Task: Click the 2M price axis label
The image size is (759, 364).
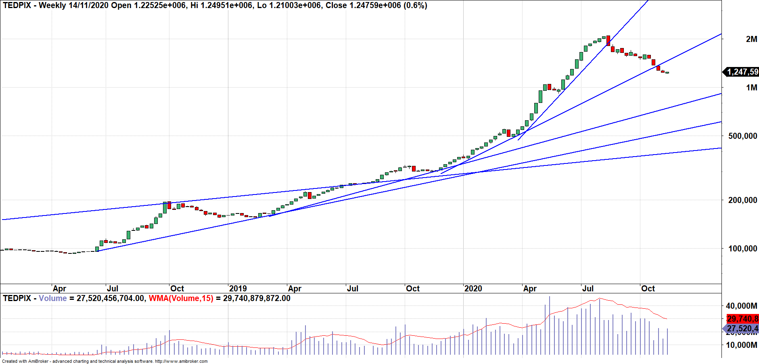Action: point(751,39)
